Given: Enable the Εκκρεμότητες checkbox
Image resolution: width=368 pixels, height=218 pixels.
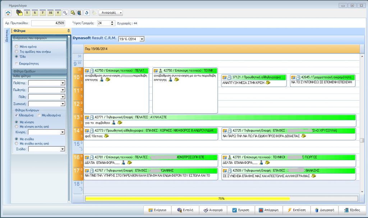Looking at the screenshot, I should coord(17,63).
